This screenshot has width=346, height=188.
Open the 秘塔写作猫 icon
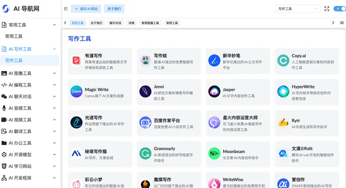click(x=76, y=153)
